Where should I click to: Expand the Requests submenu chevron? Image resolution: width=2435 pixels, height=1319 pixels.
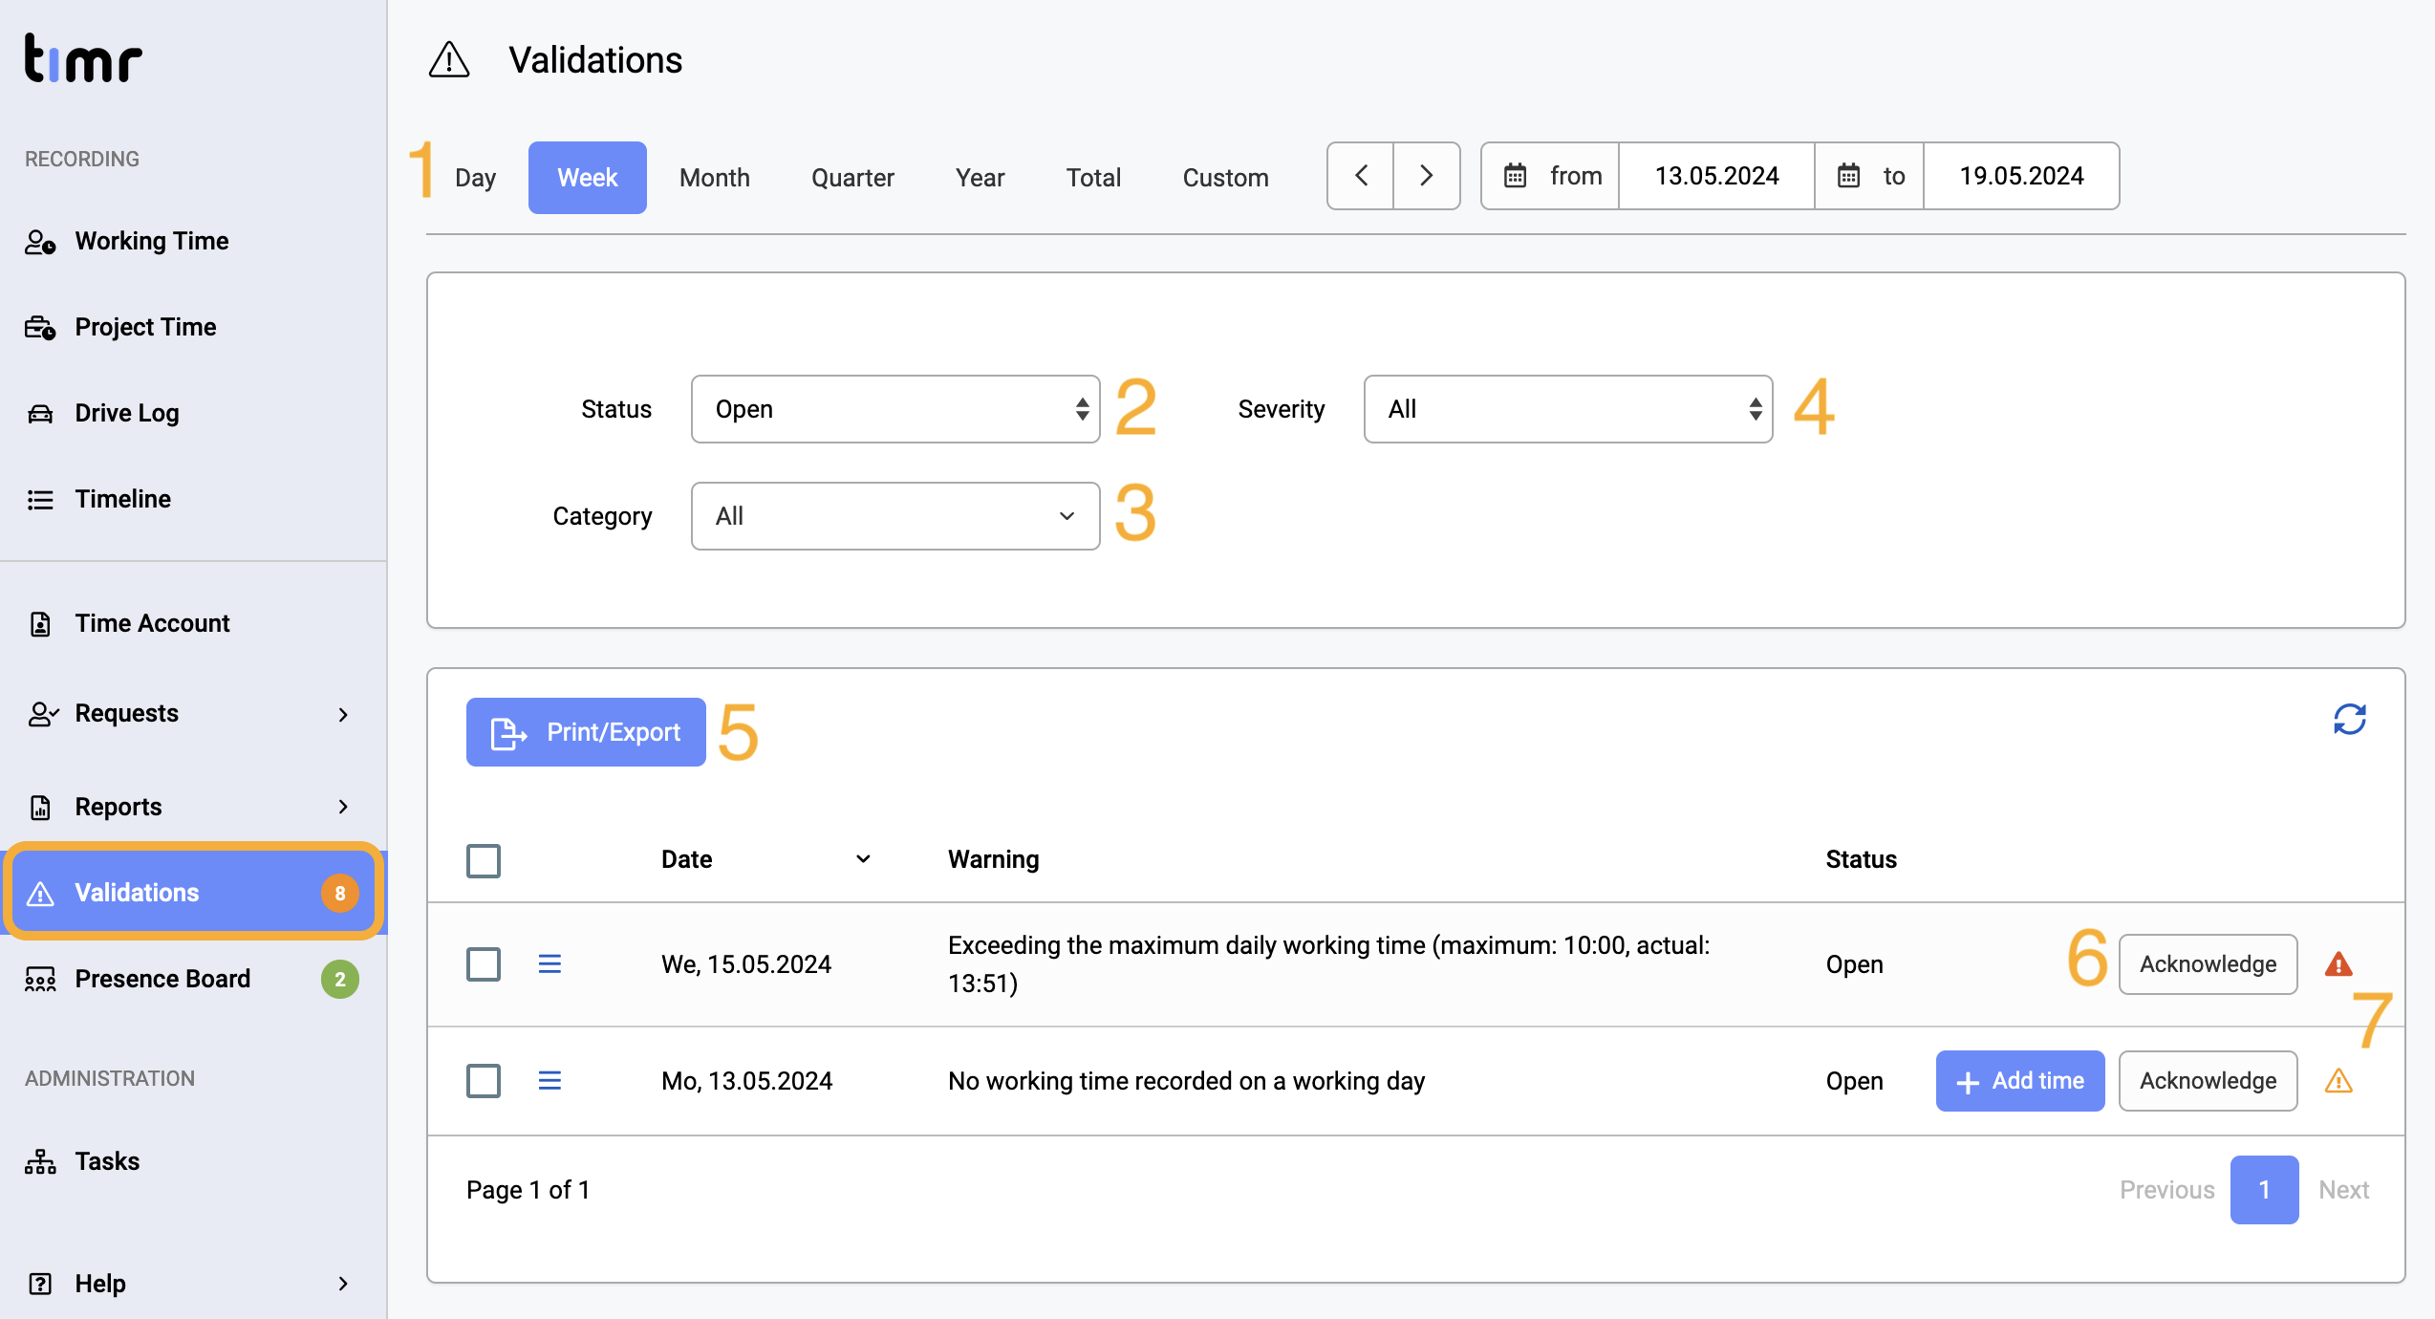(x=343, y=715)
